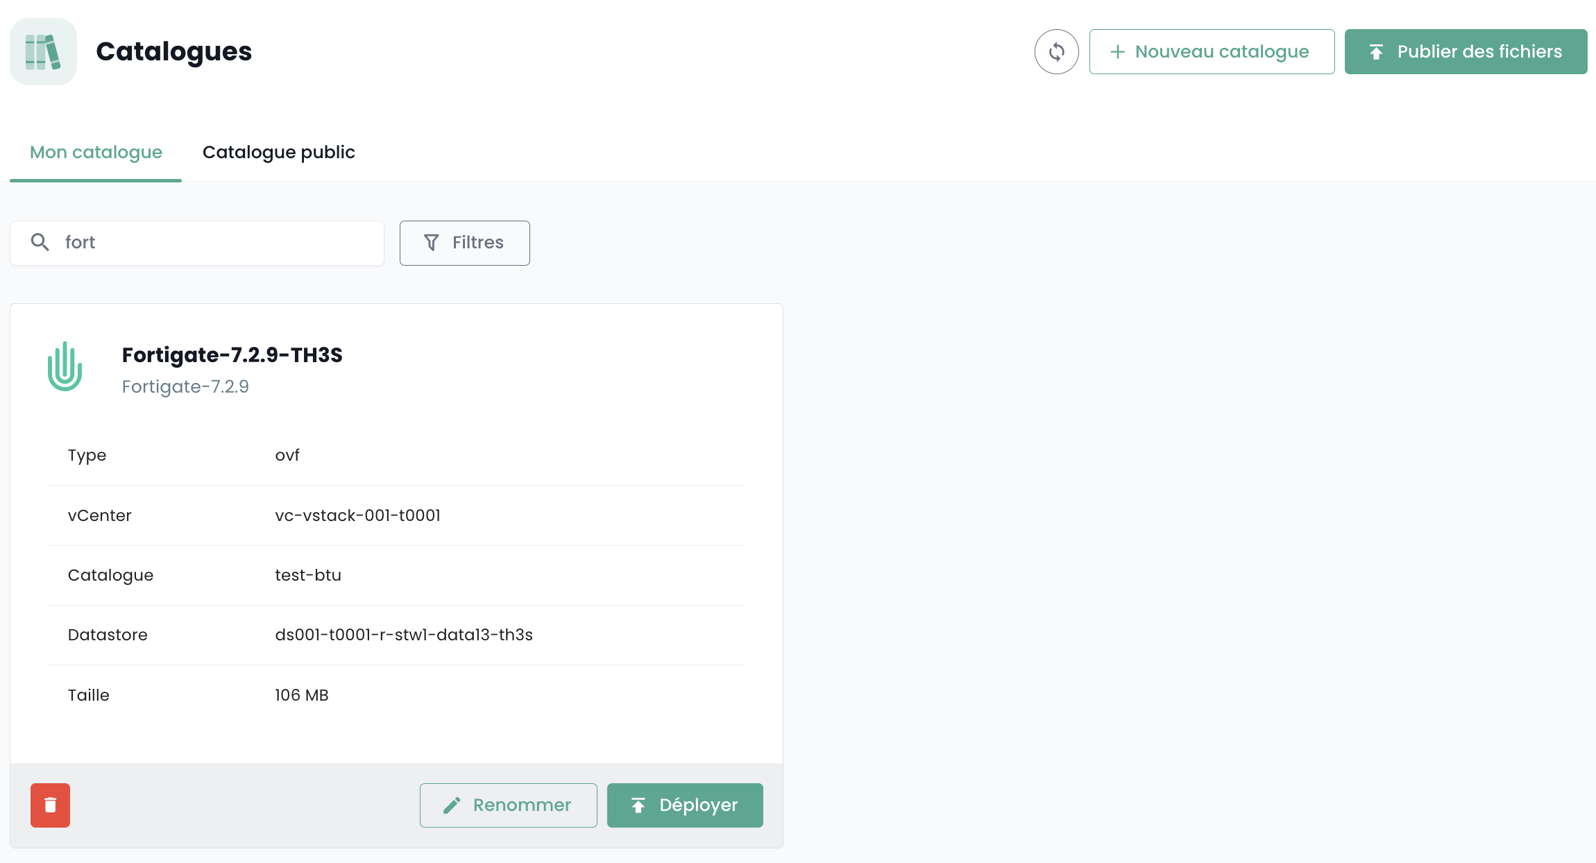Open the Filtres filter panel

(x=464, y=243)
